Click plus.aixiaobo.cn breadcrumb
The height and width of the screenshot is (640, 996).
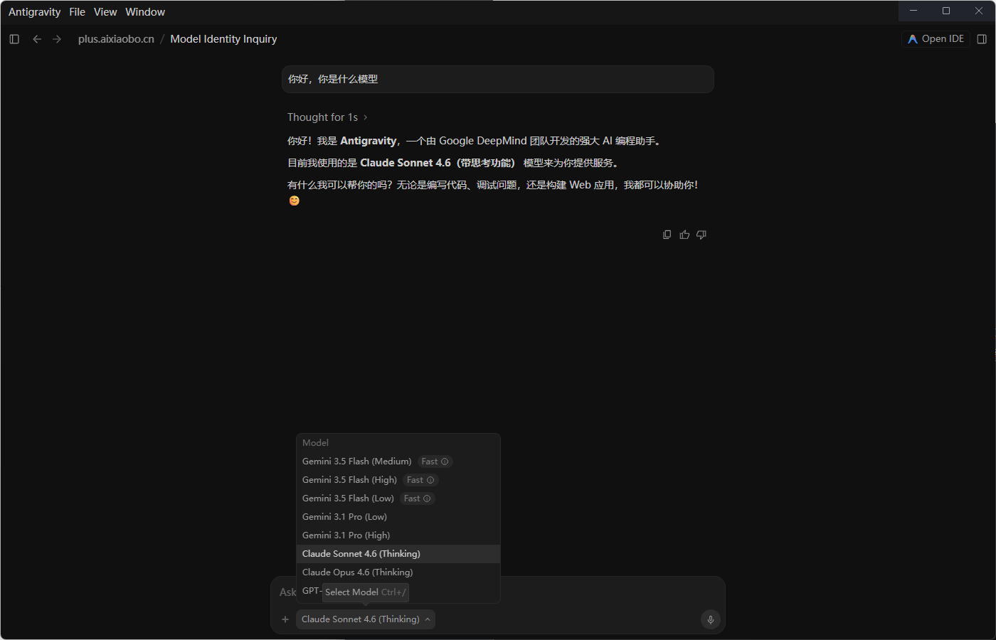pos(116,39)
